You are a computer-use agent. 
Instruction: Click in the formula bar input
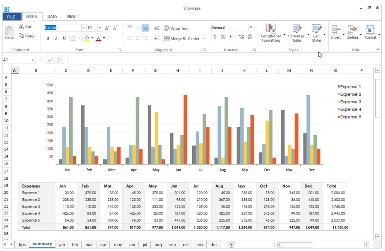[x=224, y=60]
